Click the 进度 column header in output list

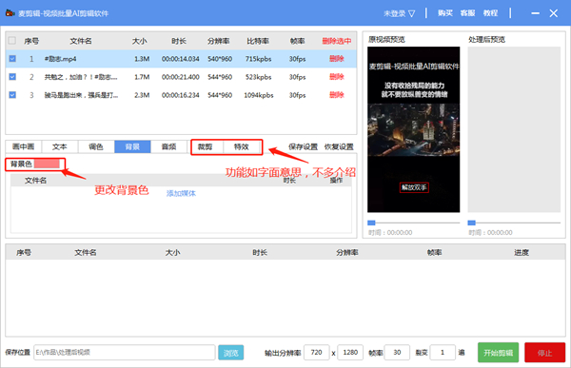tap(522, 252)
